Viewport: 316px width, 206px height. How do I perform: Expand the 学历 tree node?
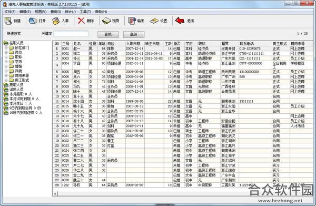[6, 62]
